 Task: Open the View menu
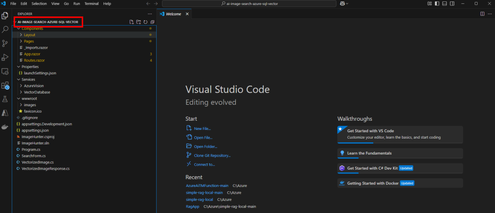coord(55,3)
